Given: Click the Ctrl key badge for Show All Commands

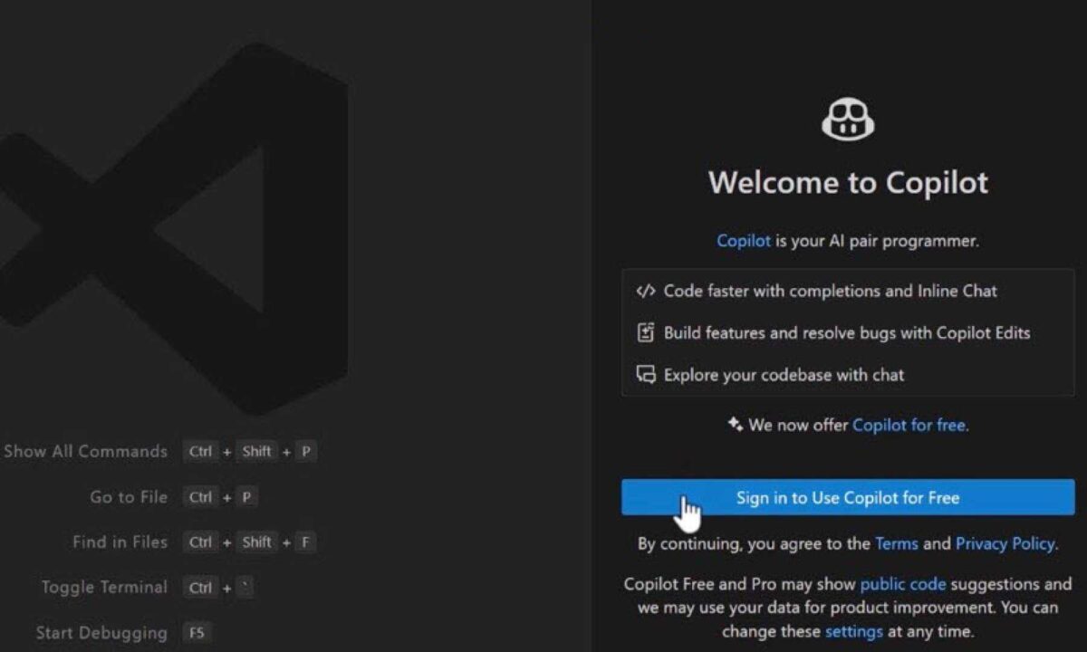Looking at the screenshot, I should point(200,451).
